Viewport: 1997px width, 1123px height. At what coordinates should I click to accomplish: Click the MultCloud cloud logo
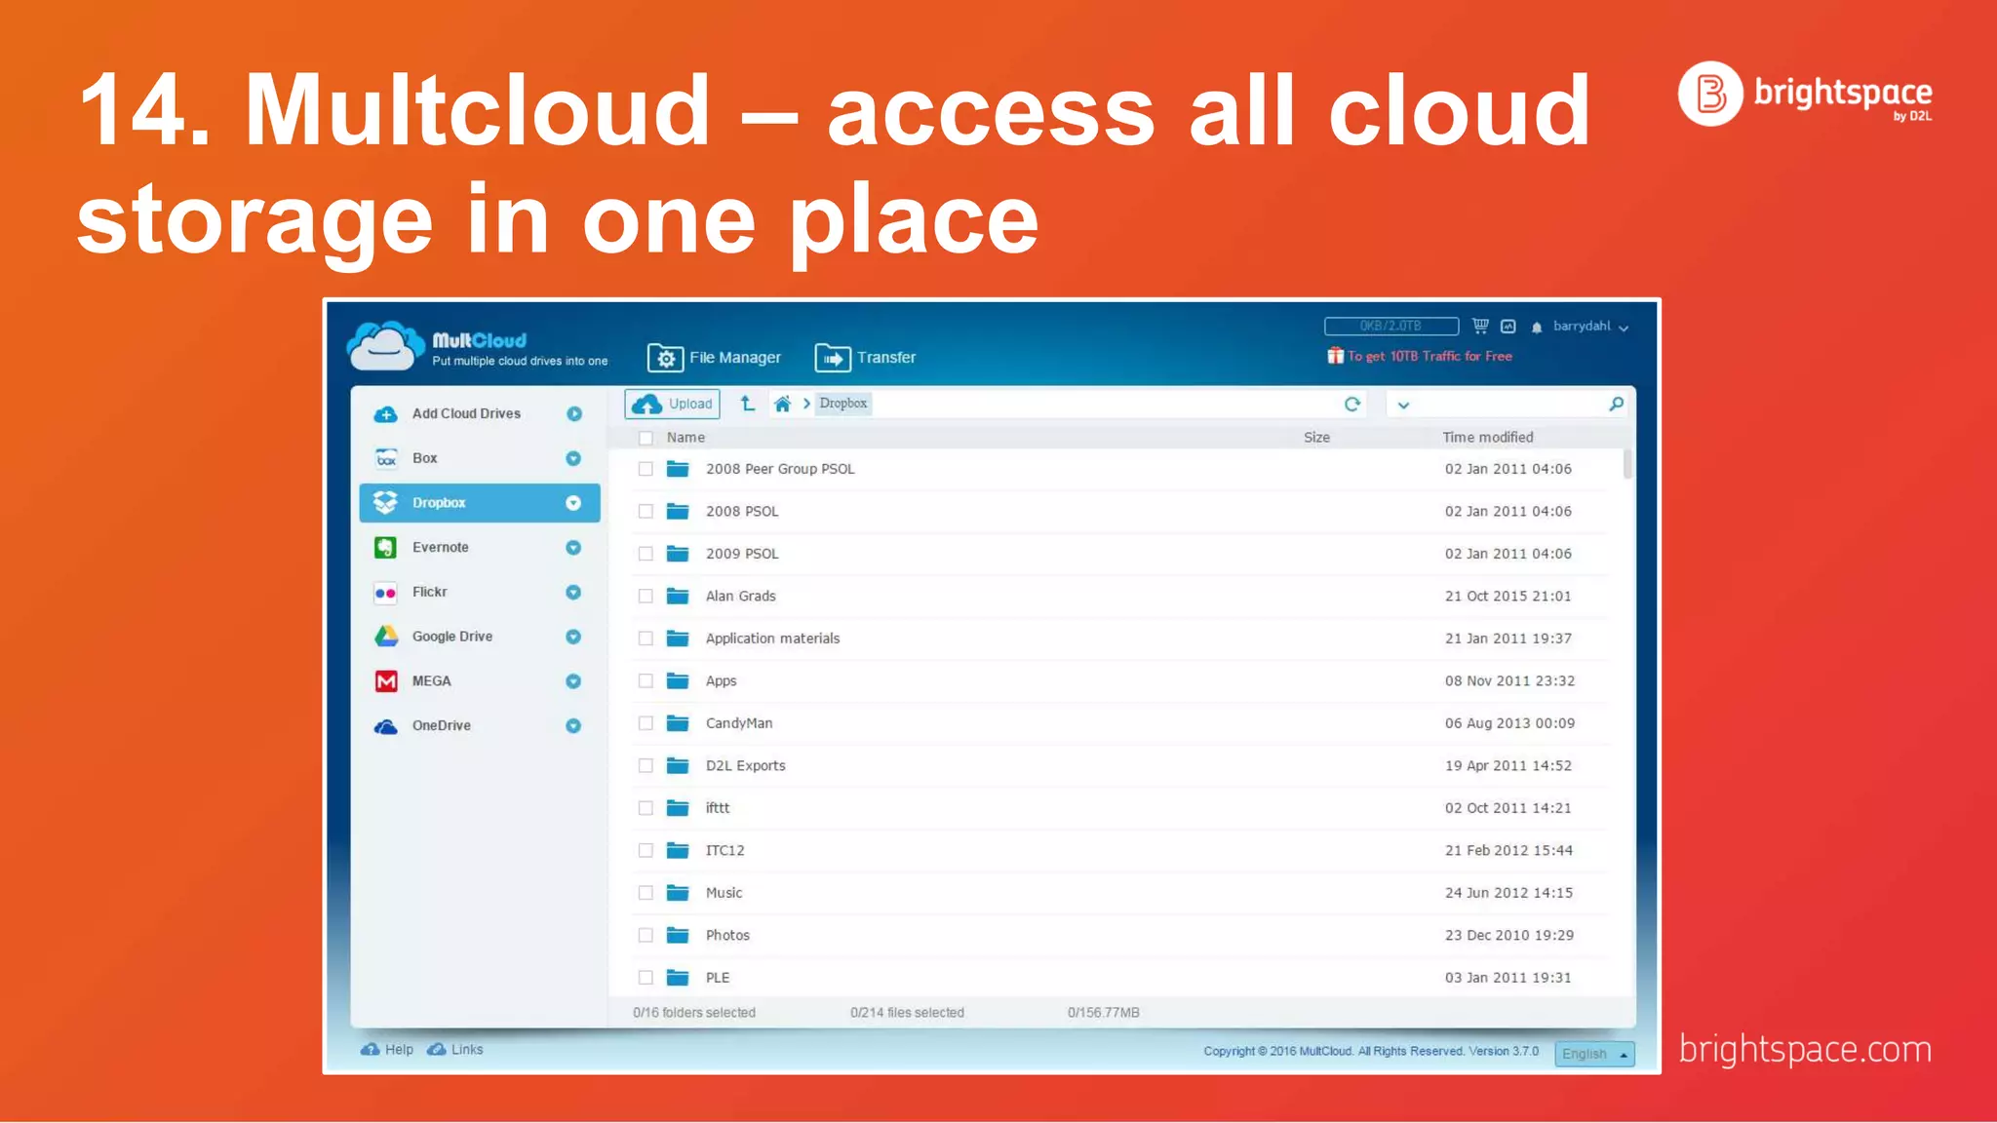click(x=385, y=346)
